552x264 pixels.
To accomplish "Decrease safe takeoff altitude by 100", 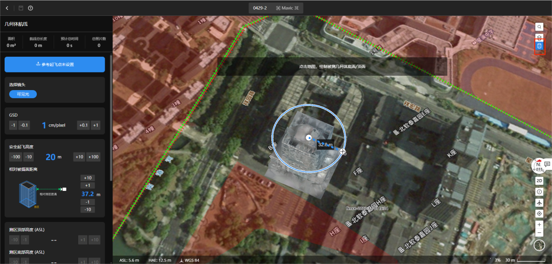I will click(16, 157).
